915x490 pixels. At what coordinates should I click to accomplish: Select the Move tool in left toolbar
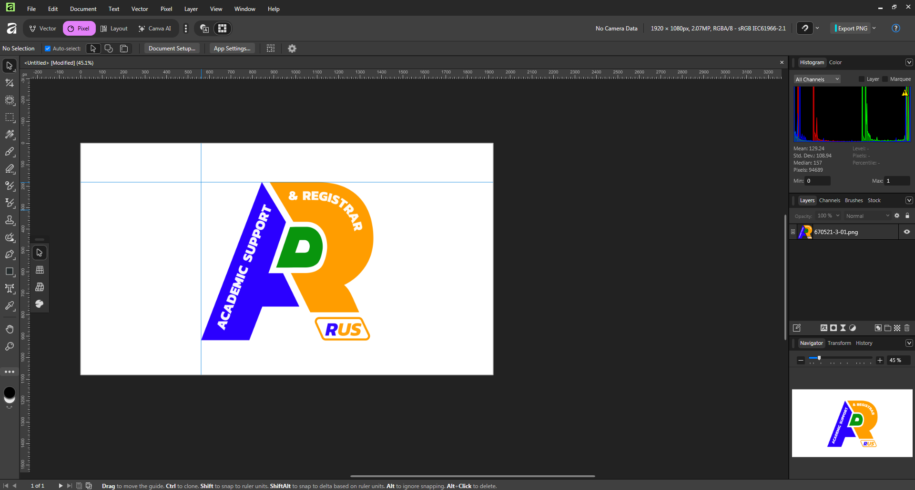(x=10, y=66)
